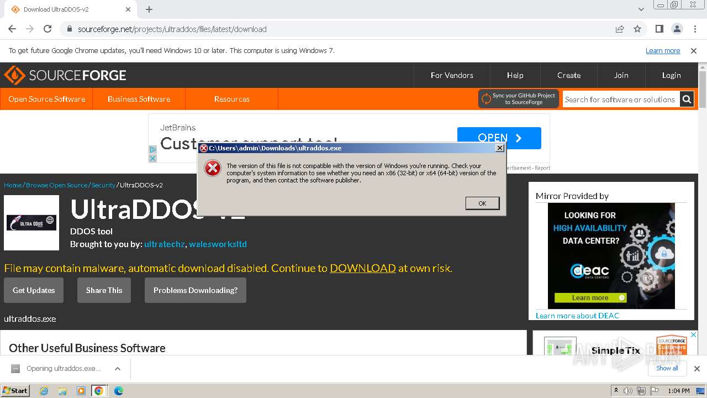Open ultratechz author profile
This screenshot has height=398, width=707.
pos(165,244)
